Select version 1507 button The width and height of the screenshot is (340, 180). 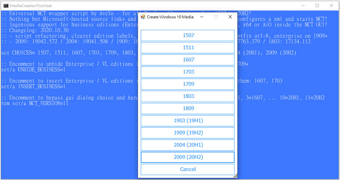(x=188, y=35)
